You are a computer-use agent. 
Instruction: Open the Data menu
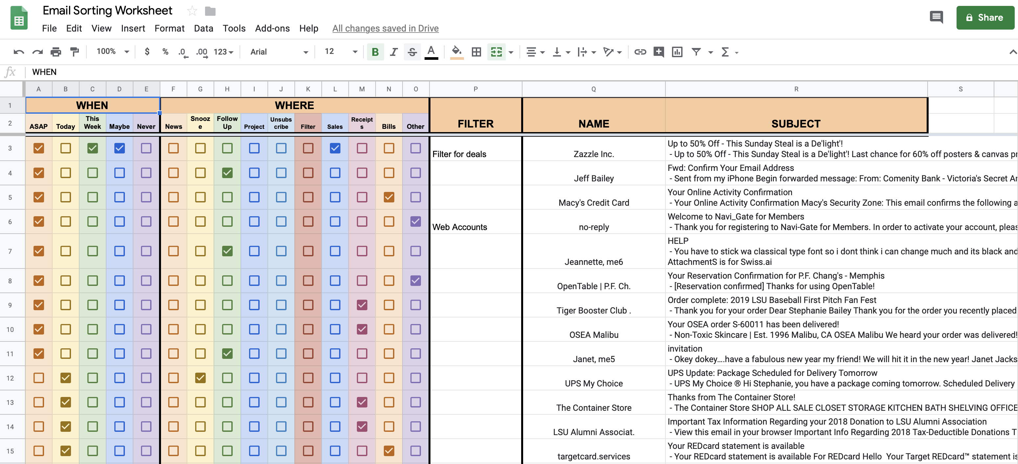pyautogui.click(x=203, y=29)
